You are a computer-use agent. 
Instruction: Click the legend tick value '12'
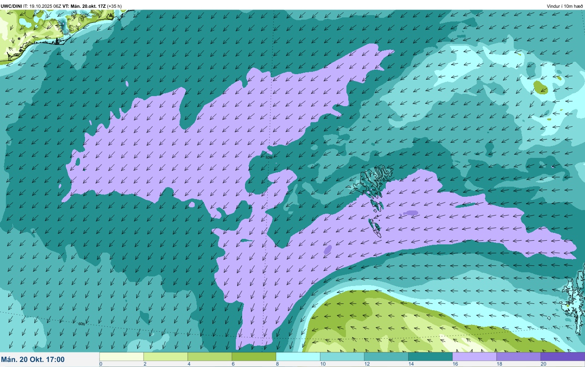coord(366,364)
